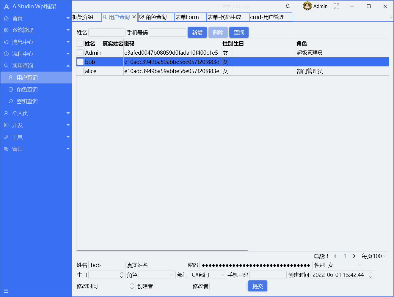This screenshot has width=394, height=297.
Task: Click the person icon beside 个人页
Action: (6, 113)
